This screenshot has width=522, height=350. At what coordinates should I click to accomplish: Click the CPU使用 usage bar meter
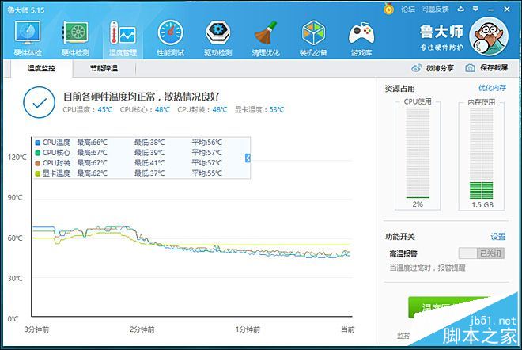click(418, 153)
